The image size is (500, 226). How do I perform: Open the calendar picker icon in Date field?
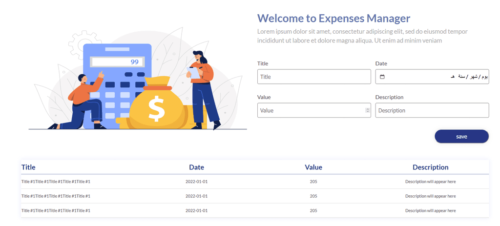pos(382,77)
